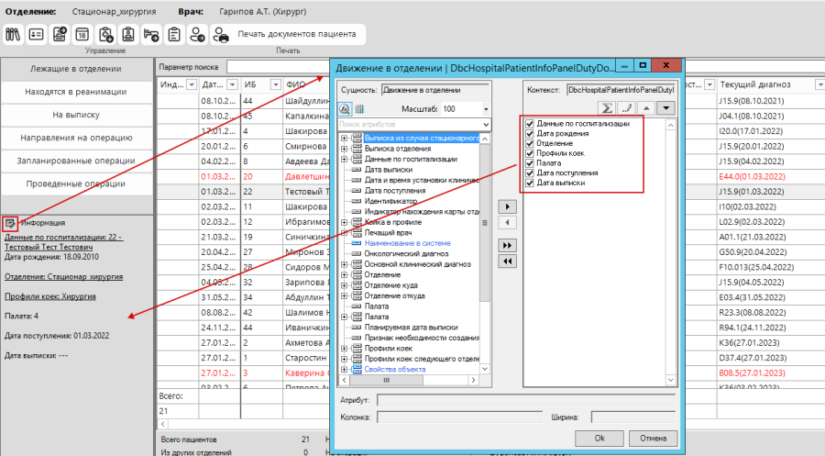Click the clipboard checklist toolbar icon

tap(174, 35)
